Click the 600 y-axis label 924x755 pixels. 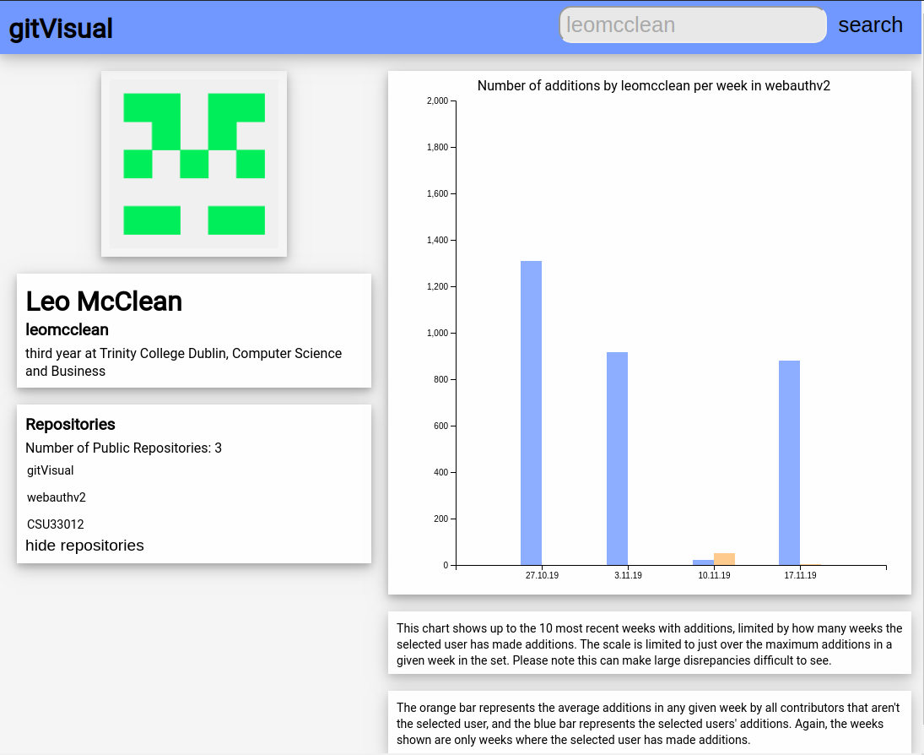440,426
